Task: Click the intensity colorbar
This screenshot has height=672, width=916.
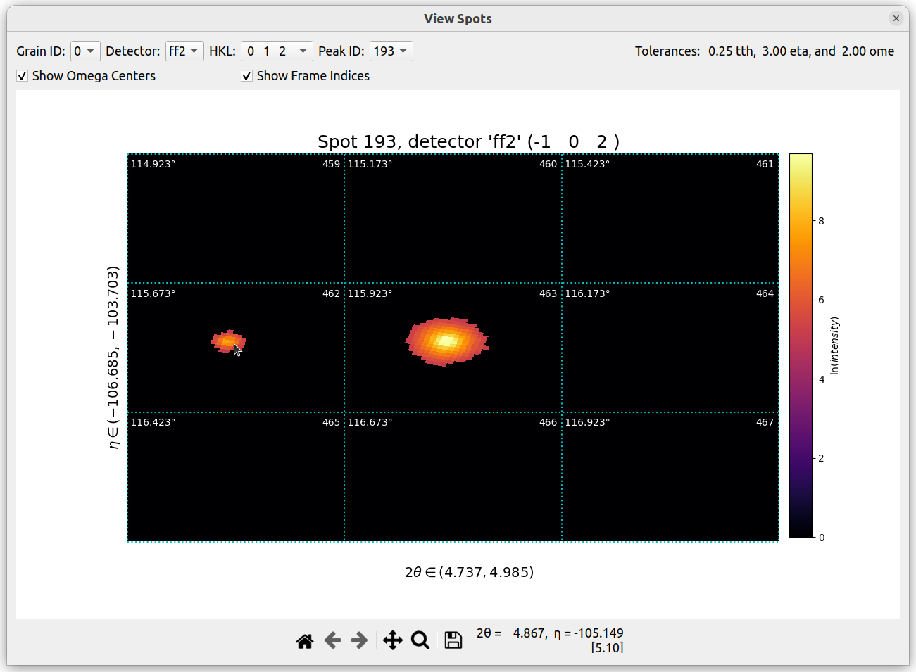Action: [801, 345]
